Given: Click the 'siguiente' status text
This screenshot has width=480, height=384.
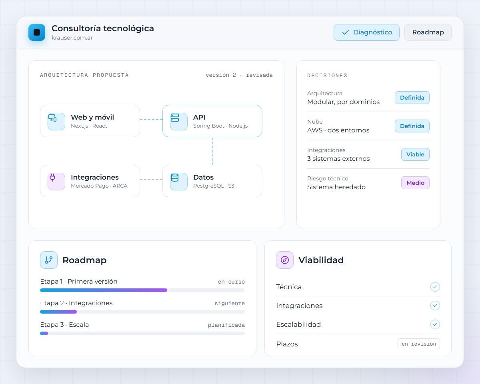Looking at the screenshot, I should click(x=230, y=304).
